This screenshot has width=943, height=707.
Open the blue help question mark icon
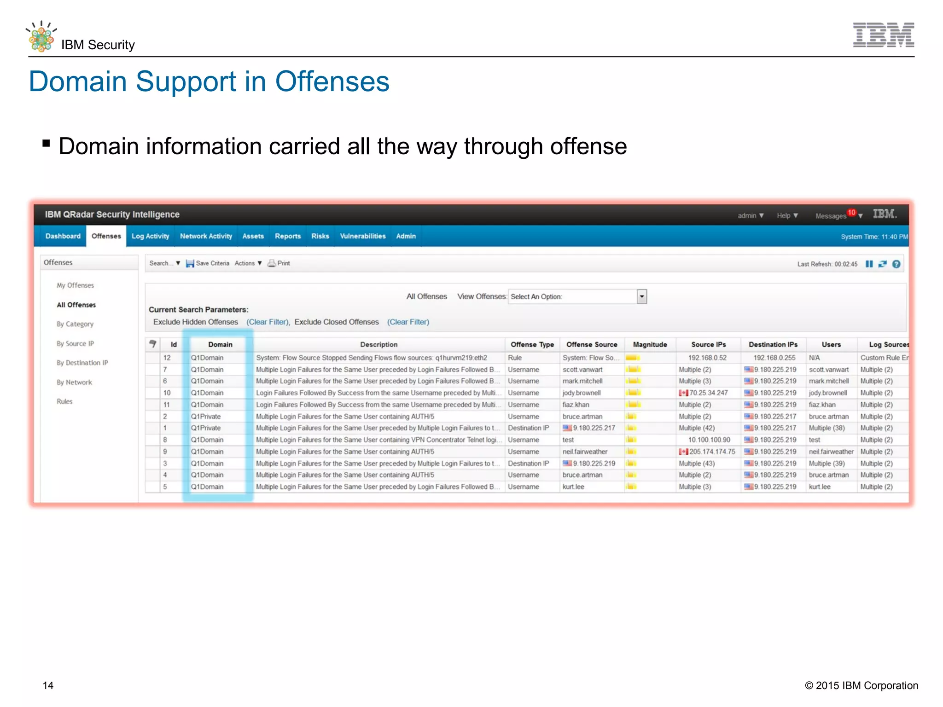tap(896, 264)
